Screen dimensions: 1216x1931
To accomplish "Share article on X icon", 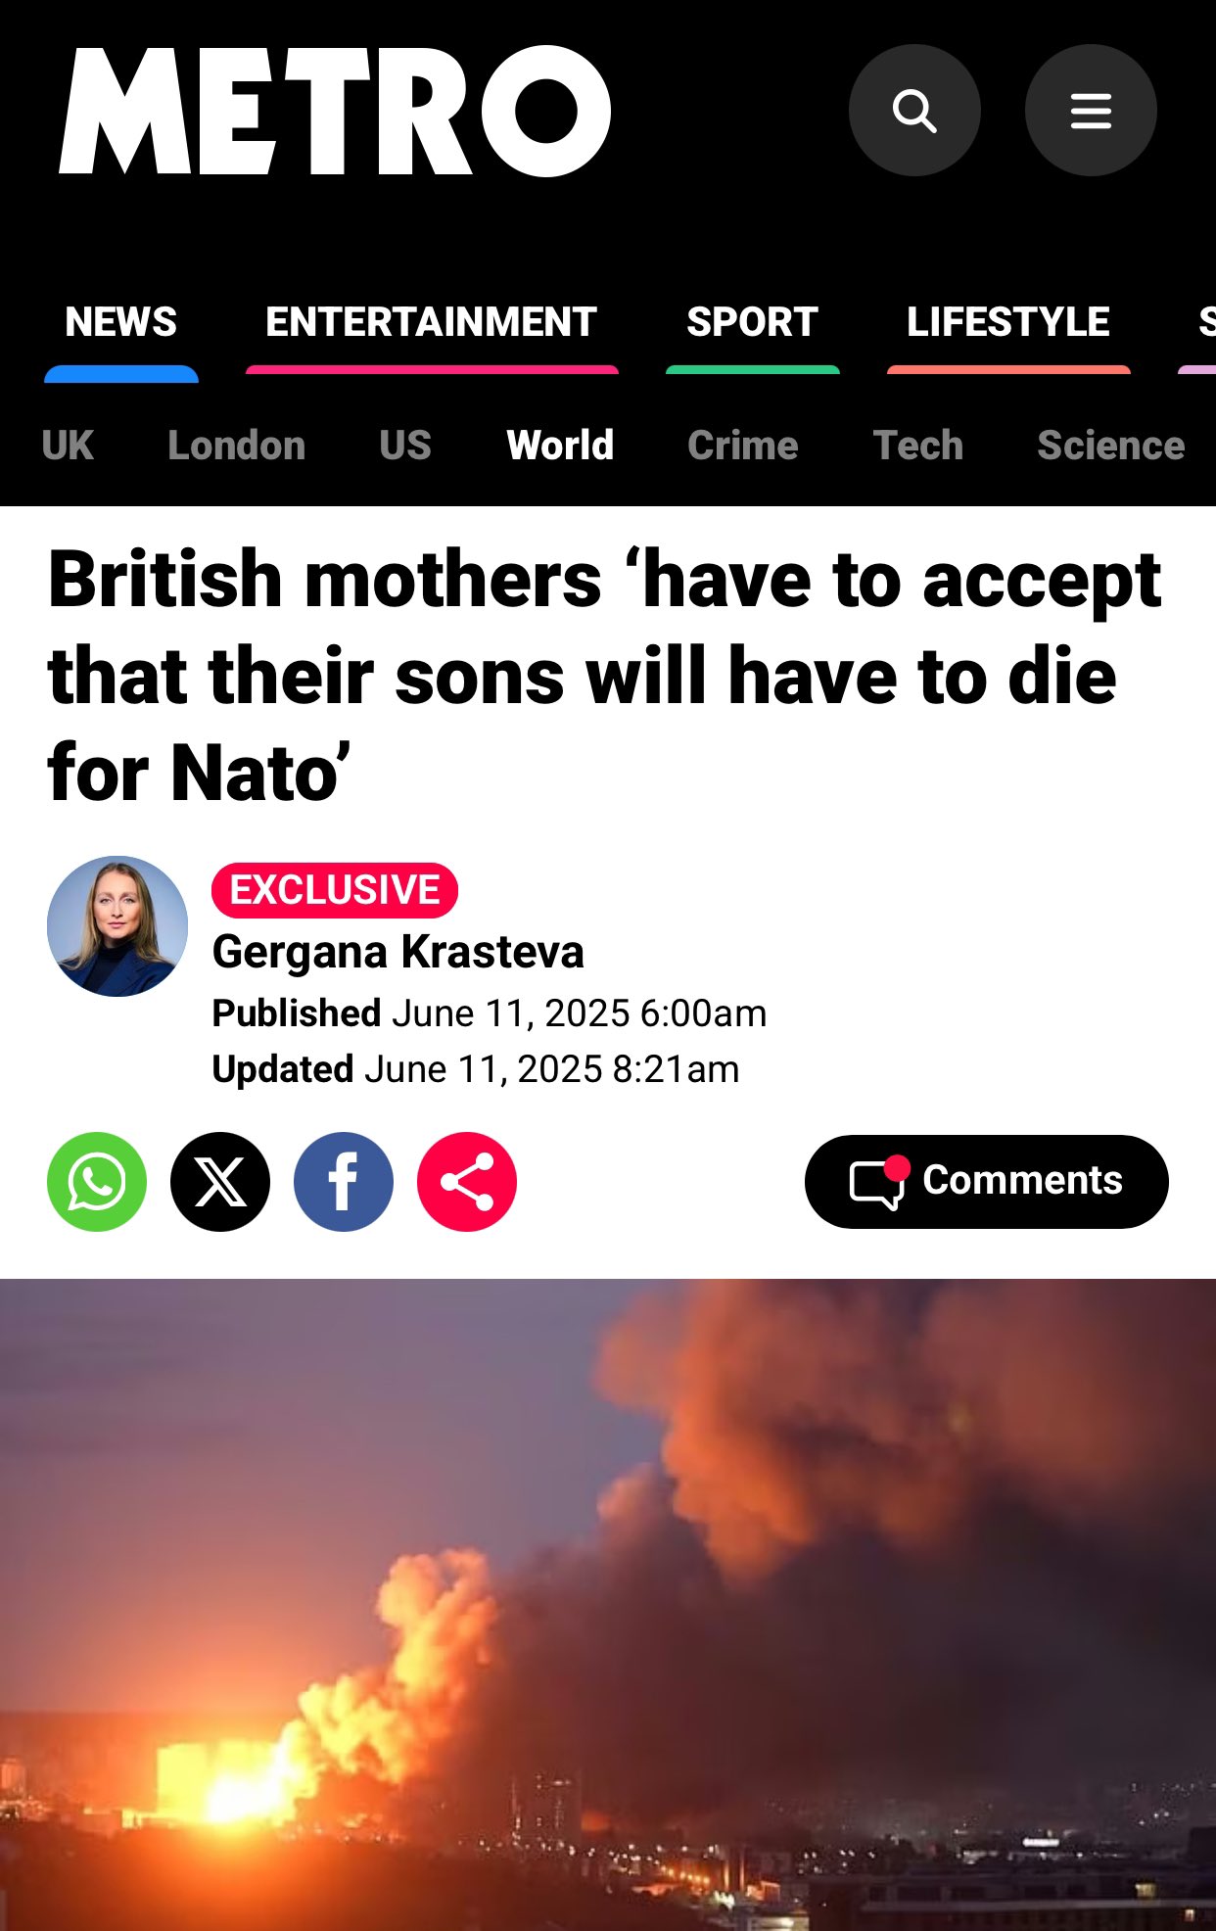I will coord(220,1182).
